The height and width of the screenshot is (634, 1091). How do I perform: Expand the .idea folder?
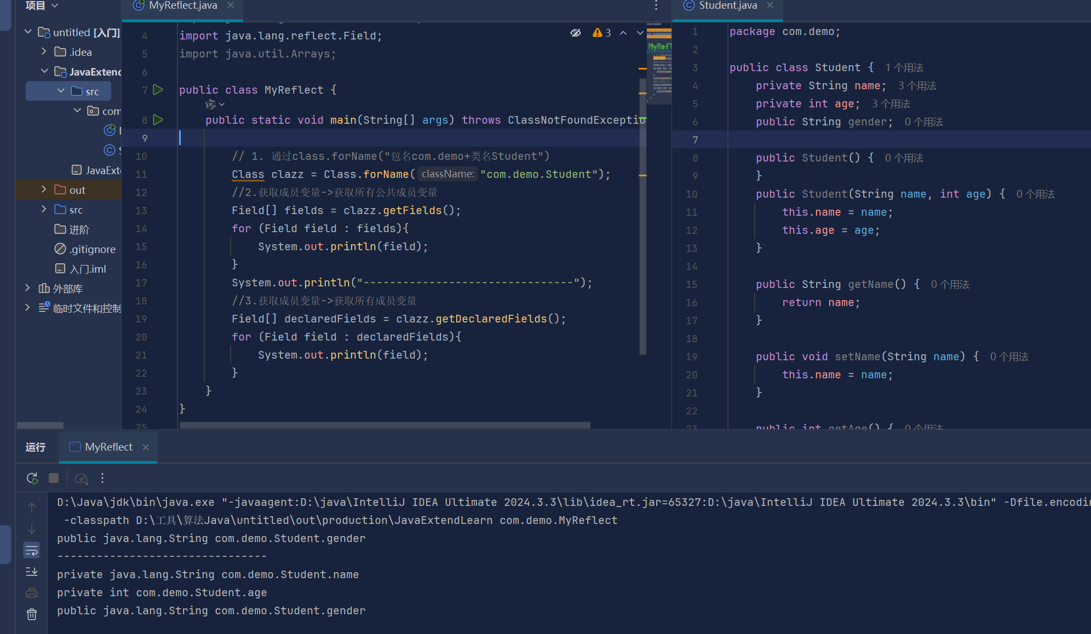[44, 51]
